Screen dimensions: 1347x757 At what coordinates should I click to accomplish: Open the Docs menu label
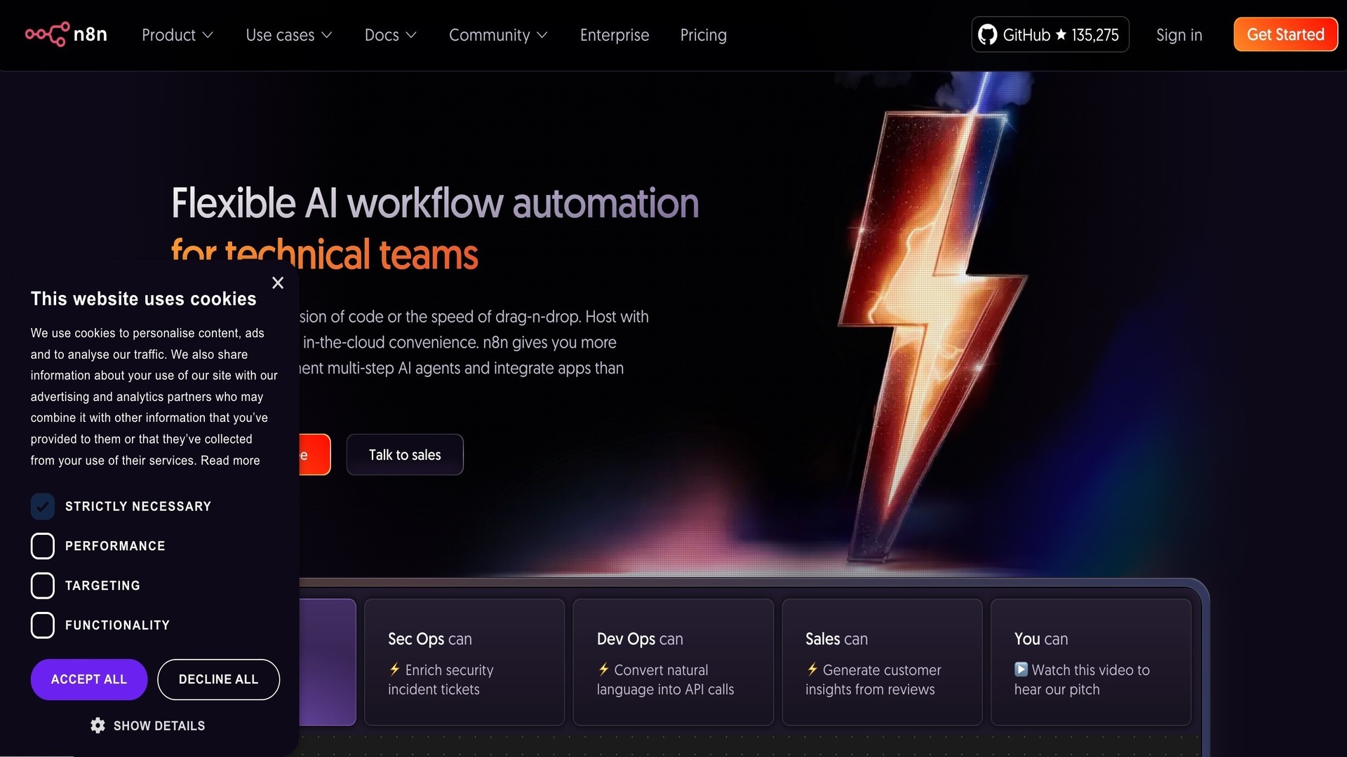[382, 35]
